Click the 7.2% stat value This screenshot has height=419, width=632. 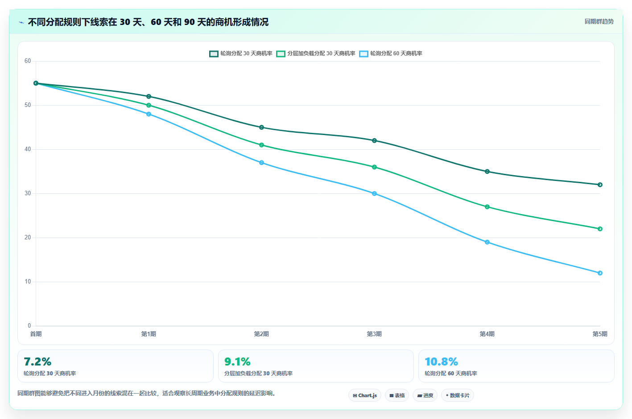tap(37, 361)
